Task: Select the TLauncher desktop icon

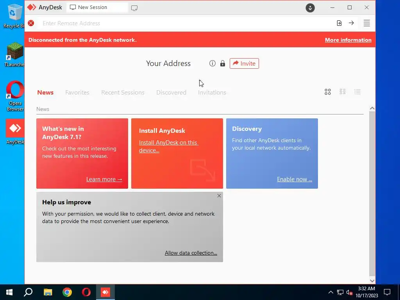Action: click(x=14, y=55)
